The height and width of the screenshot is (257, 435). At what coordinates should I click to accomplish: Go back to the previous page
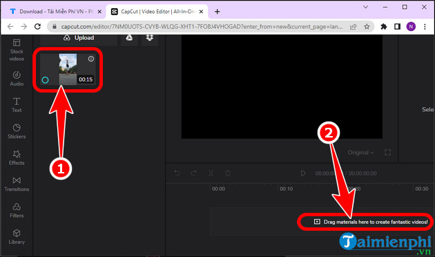click(x=10, y=27)
